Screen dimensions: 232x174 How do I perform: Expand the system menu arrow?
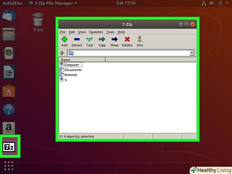pyautogui.click(x=227, y=3)
